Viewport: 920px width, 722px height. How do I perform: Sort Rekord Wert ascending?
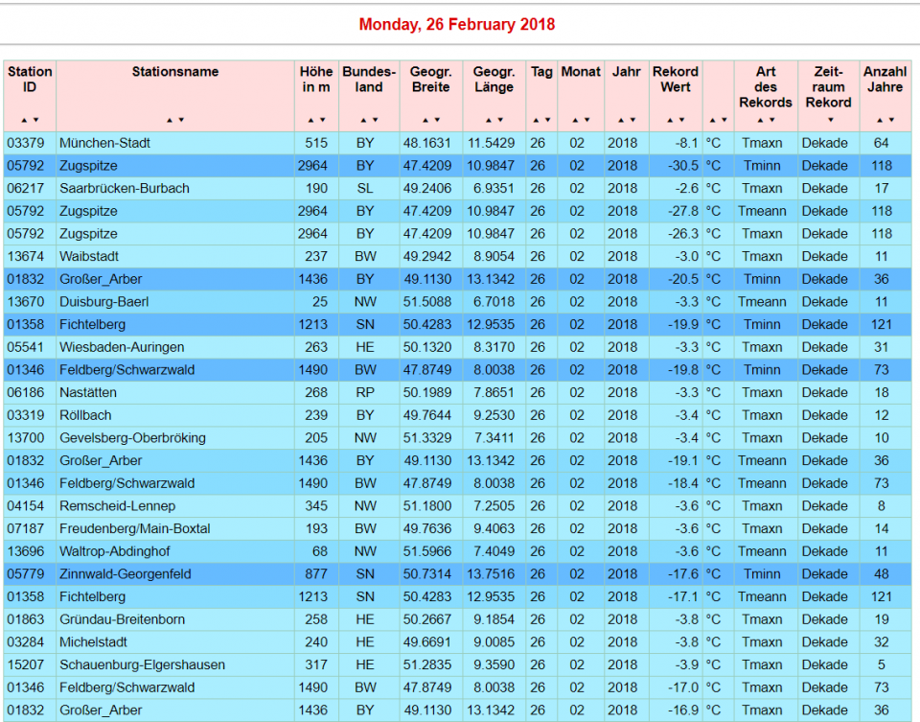[x=670, y=120]
